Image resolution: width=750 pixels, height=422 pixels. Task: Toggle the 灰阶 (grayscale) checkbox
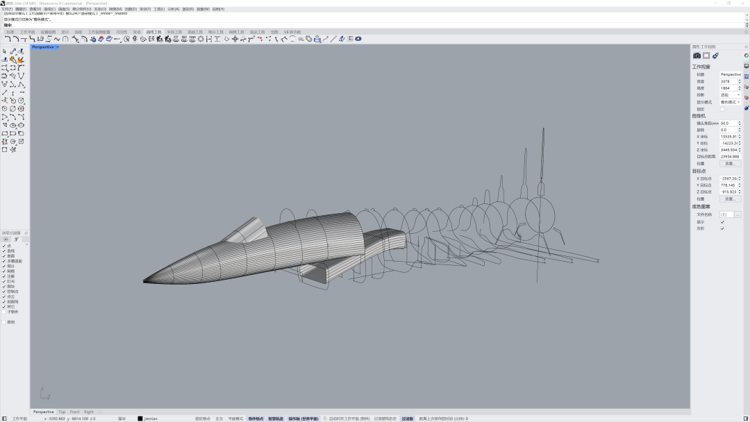coord(722,228)
